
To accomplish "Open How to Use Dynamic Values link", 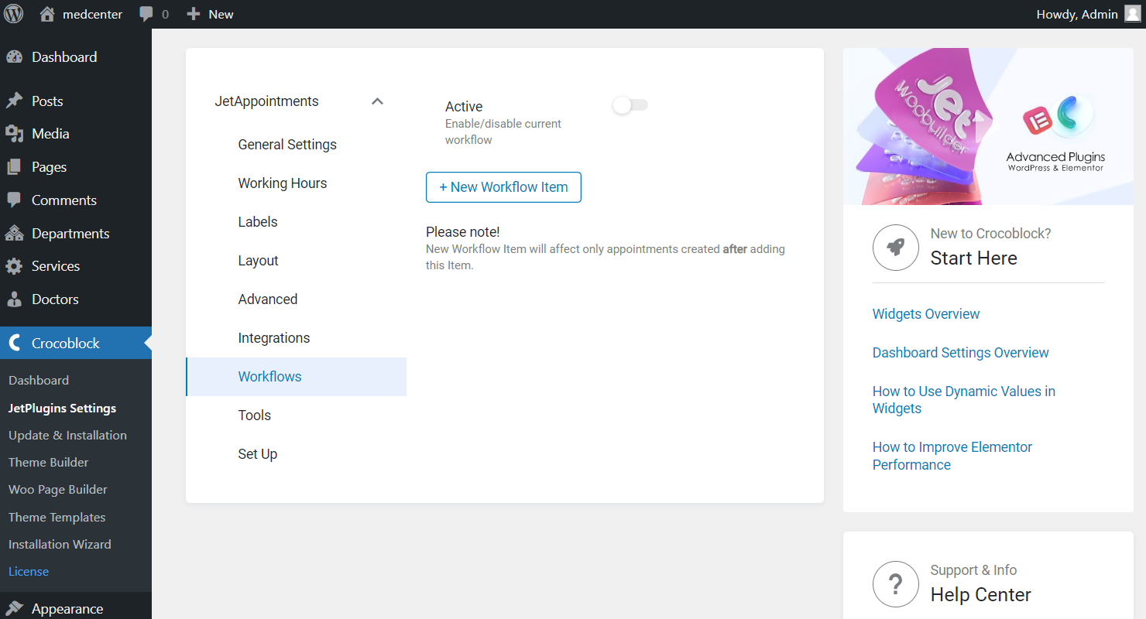I will [963, 400].
